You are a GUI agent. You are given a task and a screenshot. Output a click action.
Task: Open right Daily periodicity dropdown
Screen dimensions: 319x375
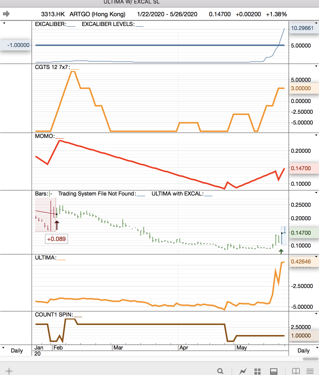coord(317,347)
